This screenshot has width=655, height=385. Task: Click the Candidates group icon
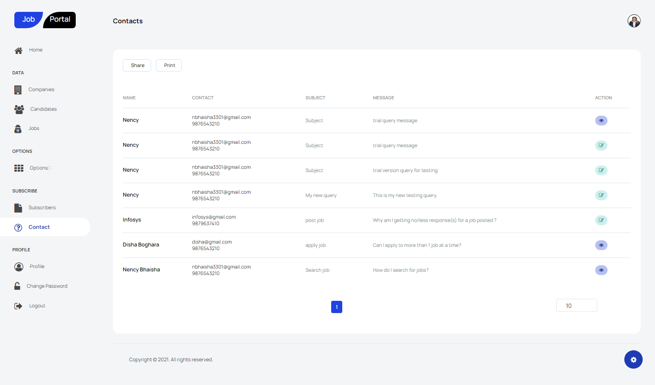19,109
